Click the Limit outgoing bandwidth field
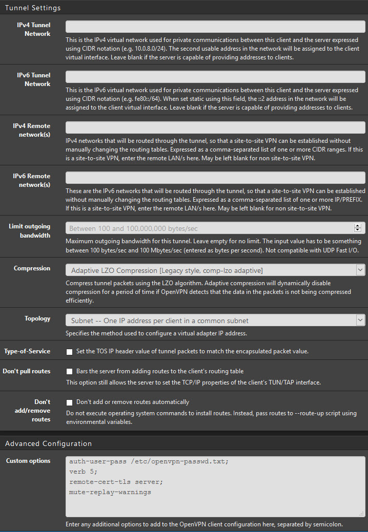Screen dimensions: 368x532 (x=215, y=228)
